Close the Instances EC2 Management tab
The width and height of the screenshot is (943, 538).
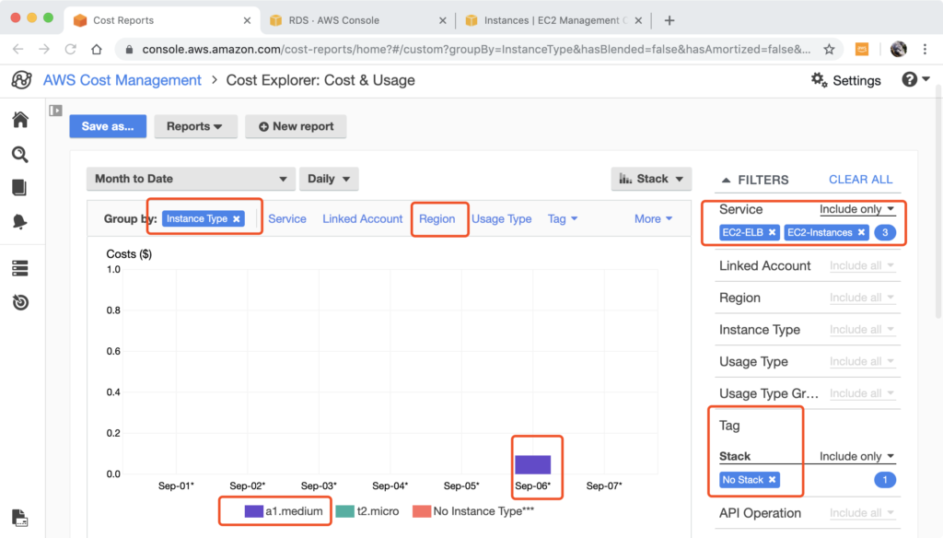click(x=638, y=20)
